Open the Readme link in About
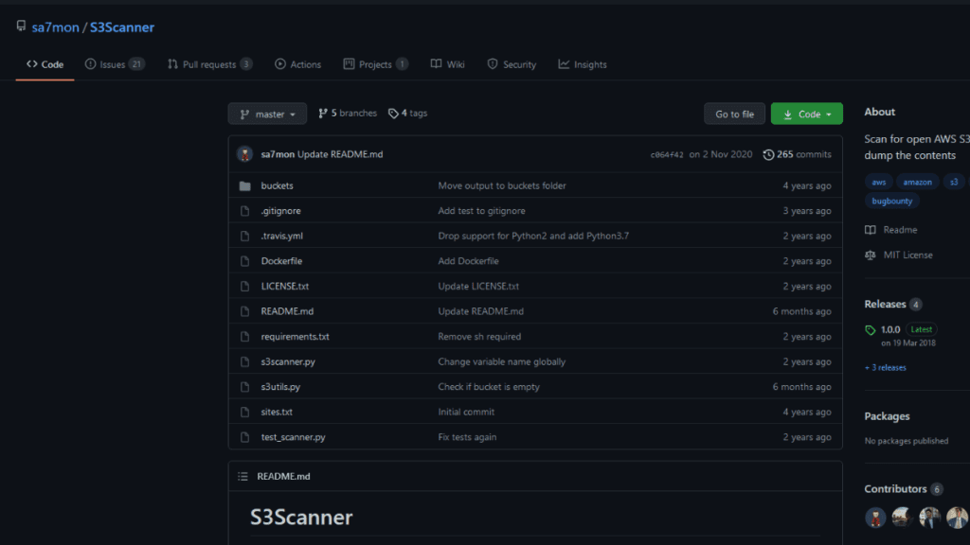Screen dimensions: 970x545 [891, 230]
